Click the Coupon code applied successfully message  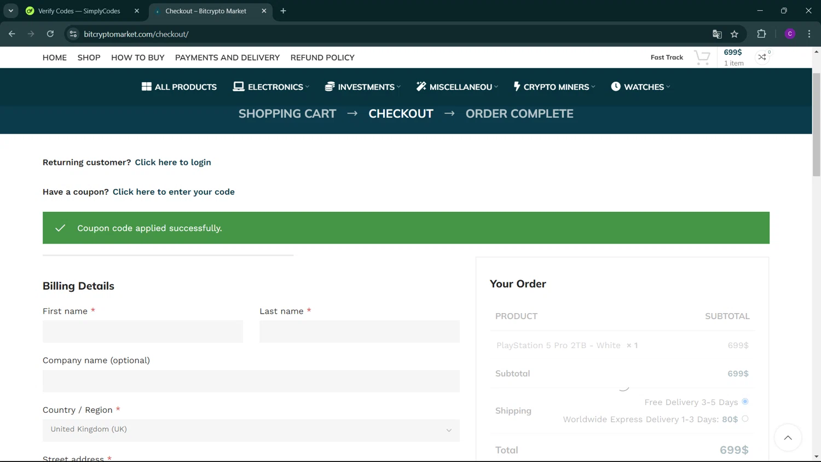pyautogui.click(x=149, y=228)
